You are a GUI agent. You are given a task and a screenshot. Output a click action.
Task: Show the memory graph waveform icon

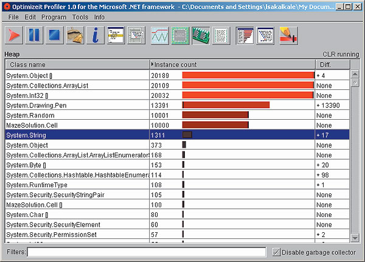point(159,35)
